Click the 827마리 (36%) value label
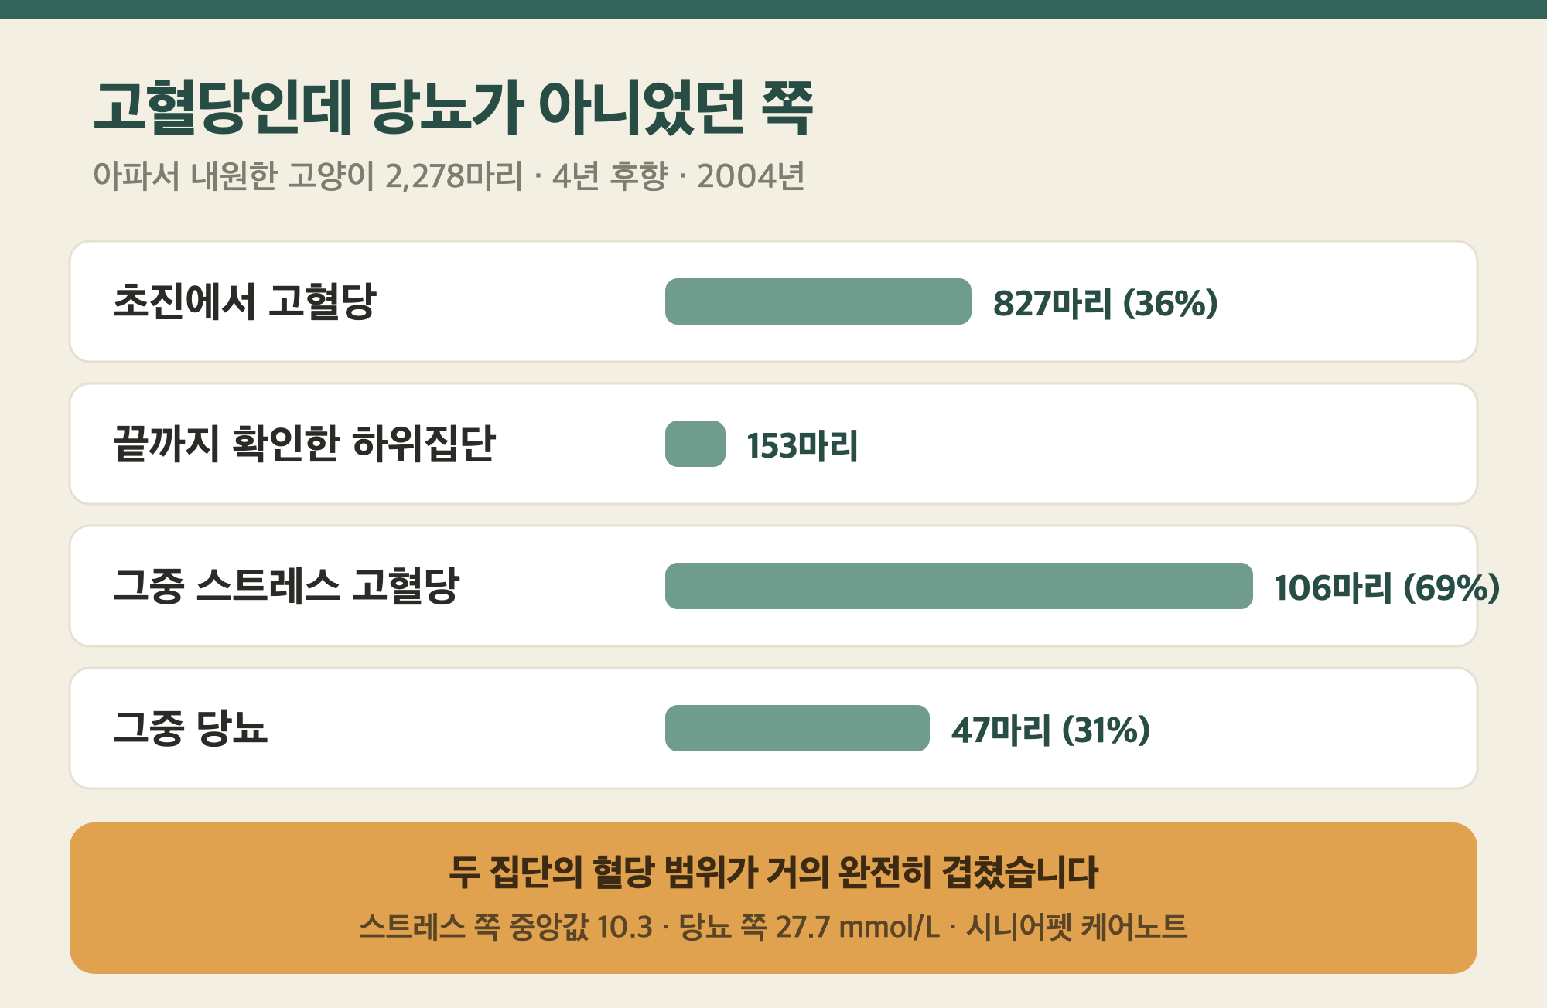 [x=1105, y=303]
